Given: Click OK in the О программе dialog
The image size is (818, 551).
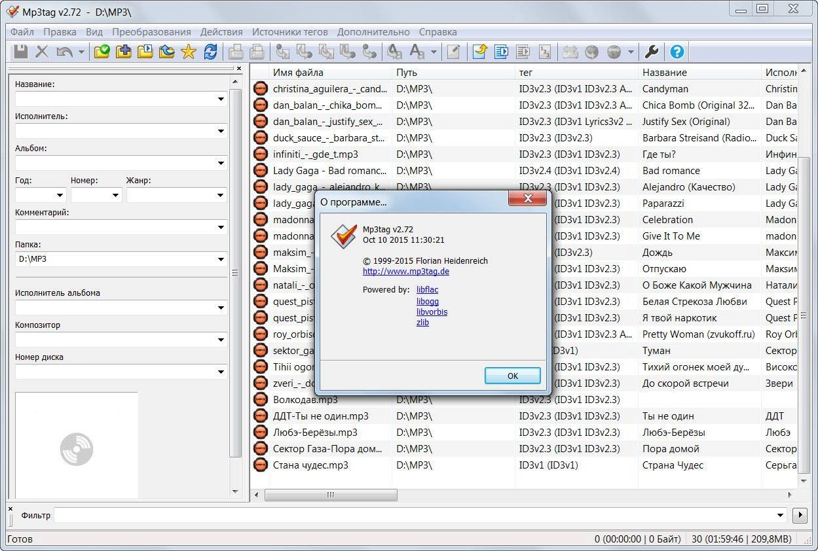Looking at the screenshot, I should click(x=512, y=376).
